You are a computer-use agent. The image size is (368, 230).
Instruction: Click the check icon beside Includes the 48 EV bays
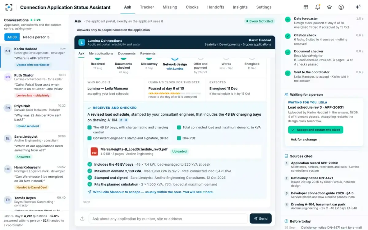click(90, 164)
